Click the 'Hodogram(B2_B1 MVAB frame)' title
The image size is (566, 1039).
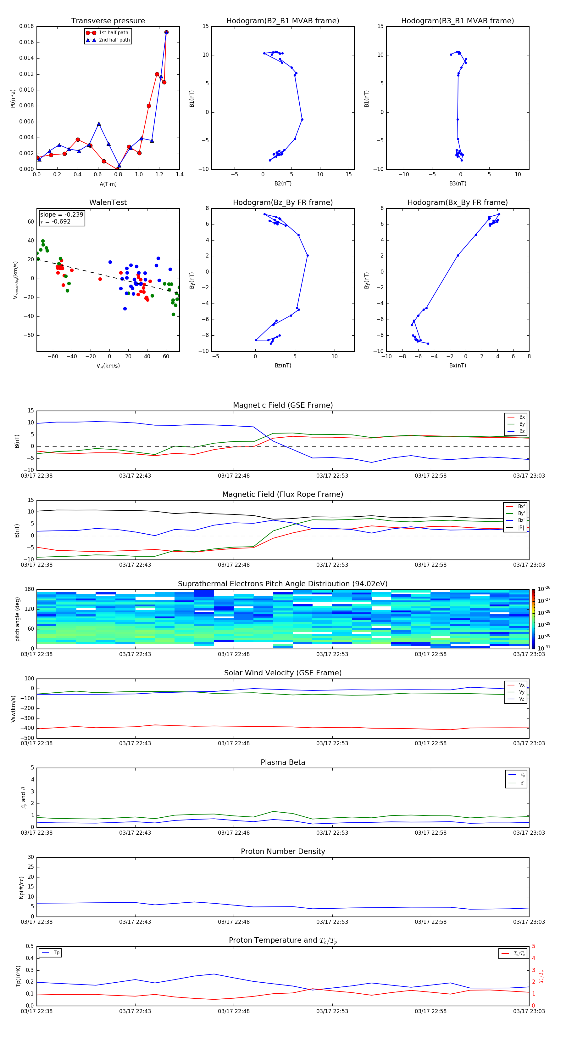283,21
